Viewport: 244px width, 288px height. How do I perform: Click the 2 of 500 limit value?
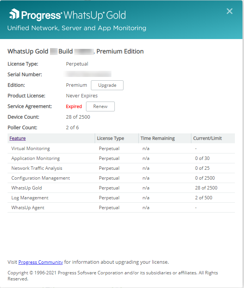tap(203, 198)
